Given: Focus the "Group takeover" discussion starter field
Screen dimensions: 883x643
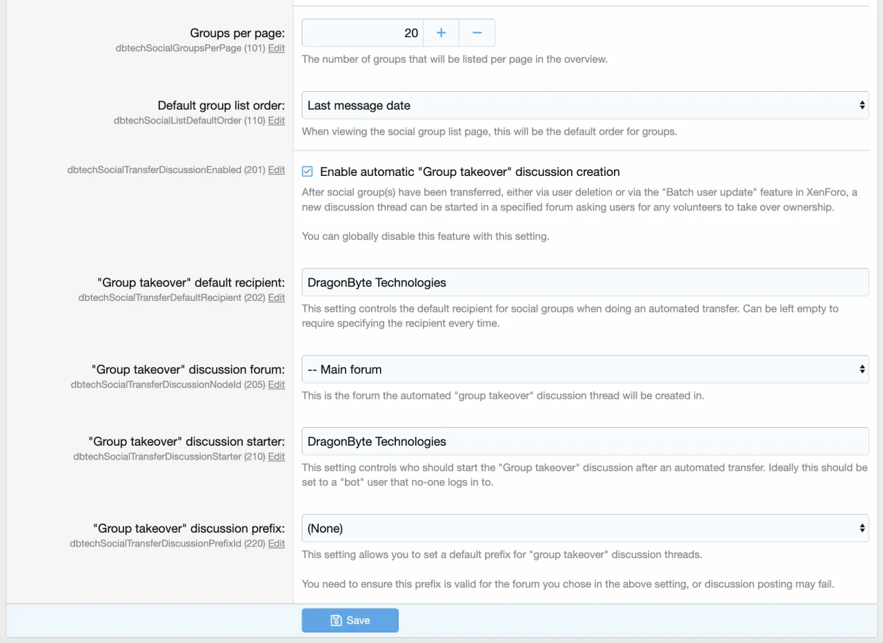Looking at the screenshot, I should point(584,442).
